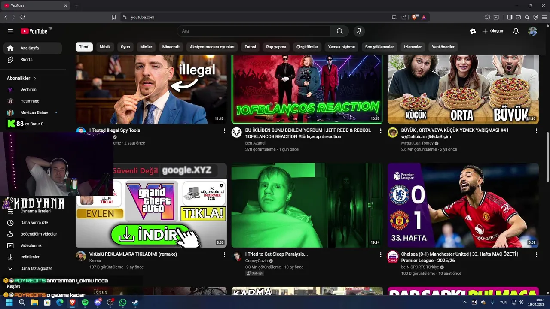
Task: Select the Oyun filter chip
Action: pyautogui.click(x=125, y=47)
